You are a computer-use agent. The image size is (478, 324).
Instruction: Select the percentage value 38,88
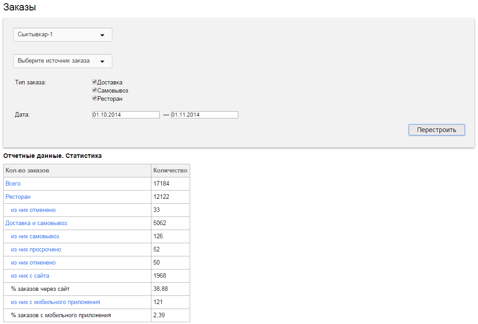click(161, 289)
